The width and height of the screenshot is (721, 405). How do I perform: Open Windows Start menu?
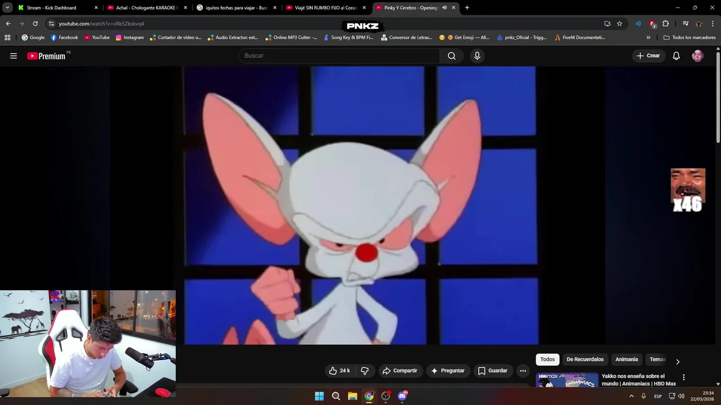[319, 396]
